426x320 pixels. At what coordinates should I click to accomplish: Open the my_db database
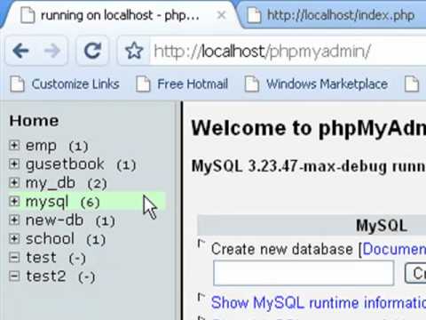point(51,183)
